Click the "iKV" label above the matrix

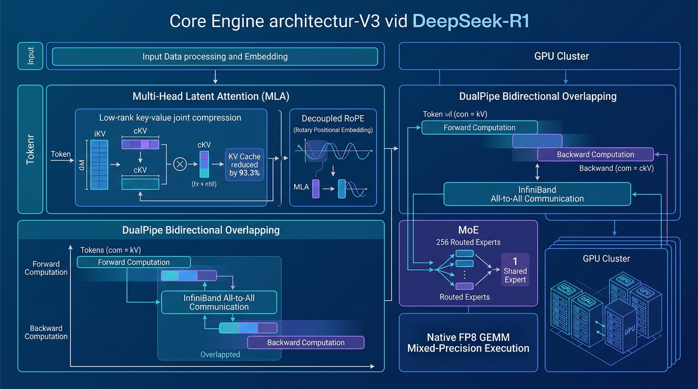(99, 133)
